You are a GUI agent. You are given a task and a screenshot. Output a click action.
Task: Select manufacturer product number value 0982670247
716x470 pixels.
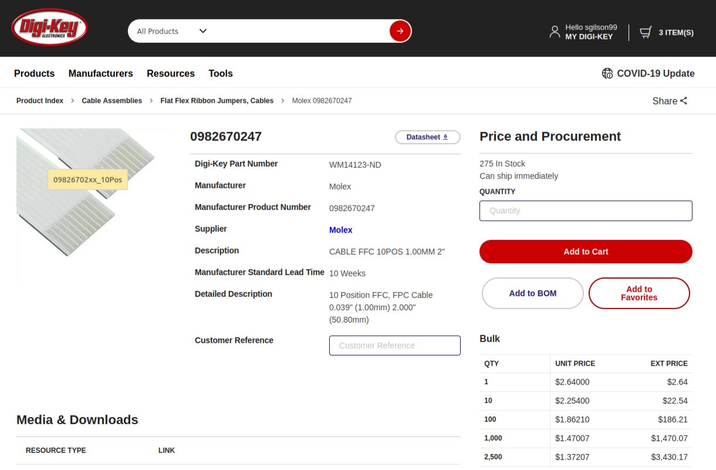[352, 208]
